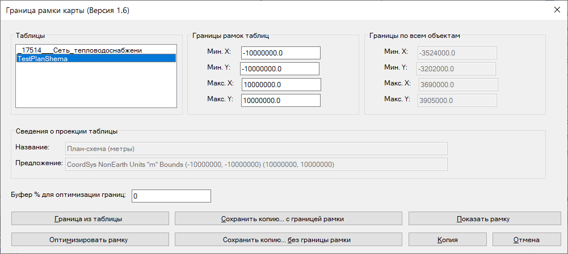Click the 'Копия' button
Image resolution: width=568 pixels, height=254 pixels.
(x=447, y=239)
